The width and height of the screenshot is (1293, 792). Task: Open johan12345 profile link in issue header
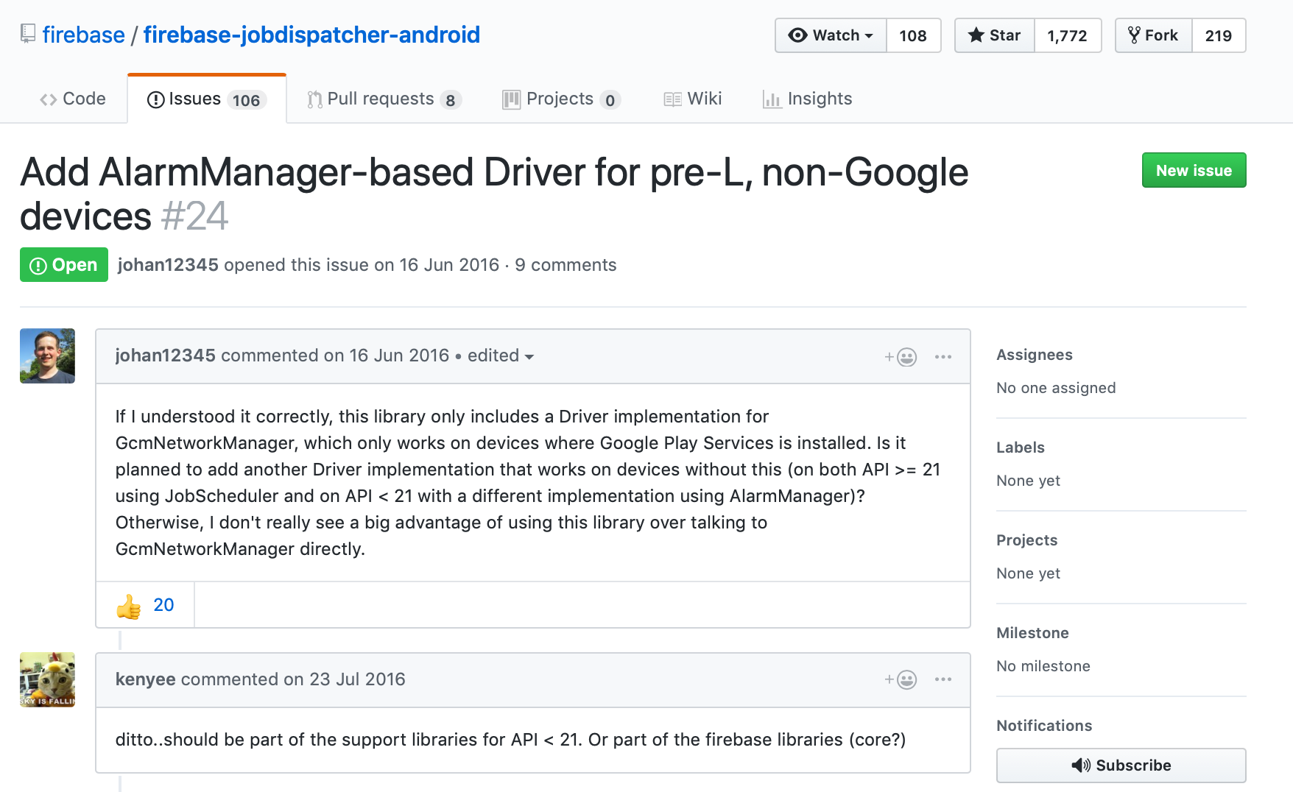(168, 265)
